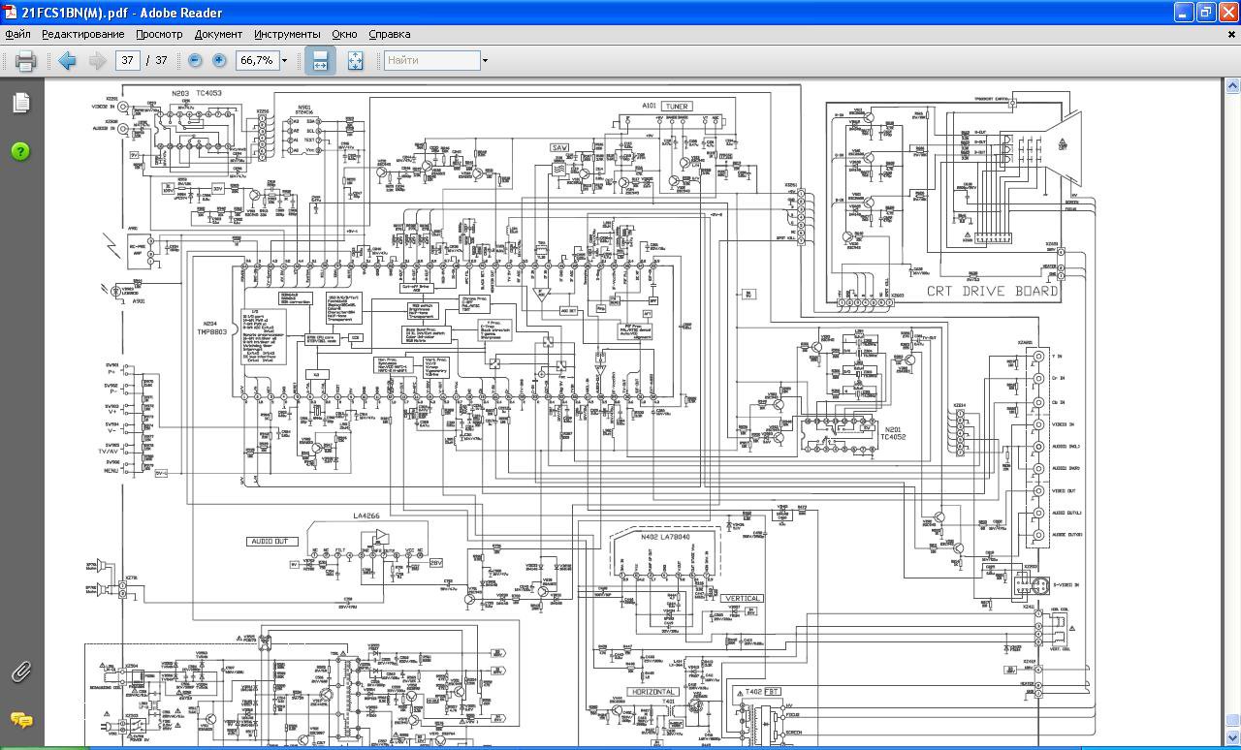The height and width of the screenshot is (750, 1241).
Task: Click the TUNER label in the schematic
Action: point(677,107)
